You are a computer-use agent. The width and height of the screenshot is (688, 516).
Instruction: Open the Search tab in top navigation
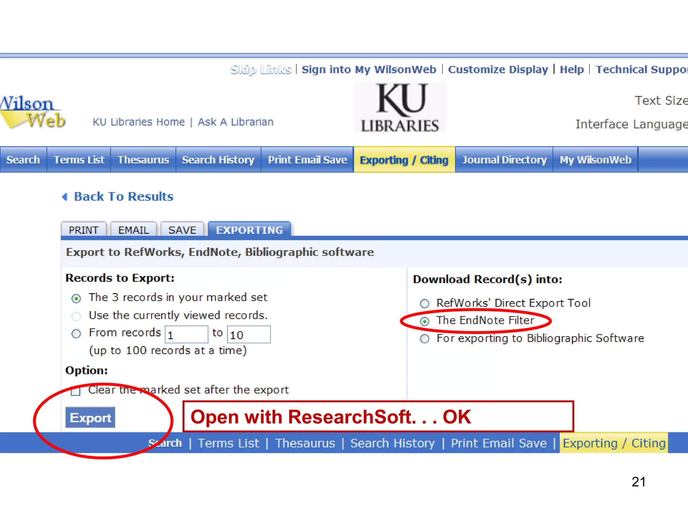[x=23, y=160]
